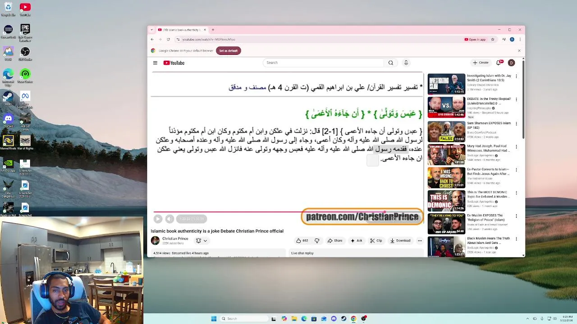Open more options for 'Ex-Muslim EXPOSES' video
This screenshot has width=577, height=324.
pyautogui.click(x=516, y=216)
